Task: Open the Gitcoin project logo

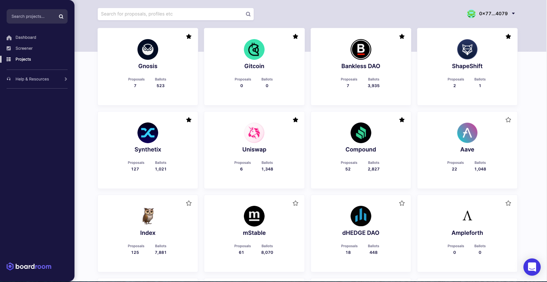Action: 254,49
